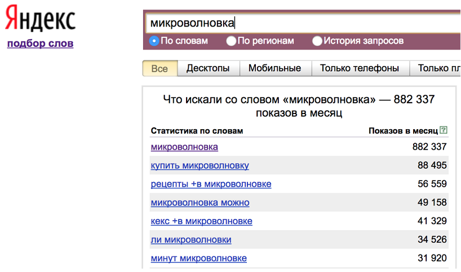Click the value 31 920
This screenshot has width=461, height=272.
click(x=432, y=258)
